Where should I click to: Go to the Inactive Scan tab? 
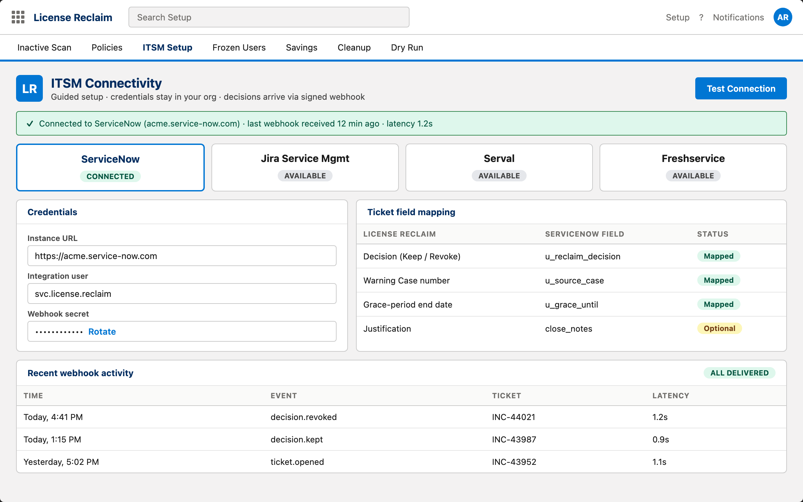[x=44, y=48]
